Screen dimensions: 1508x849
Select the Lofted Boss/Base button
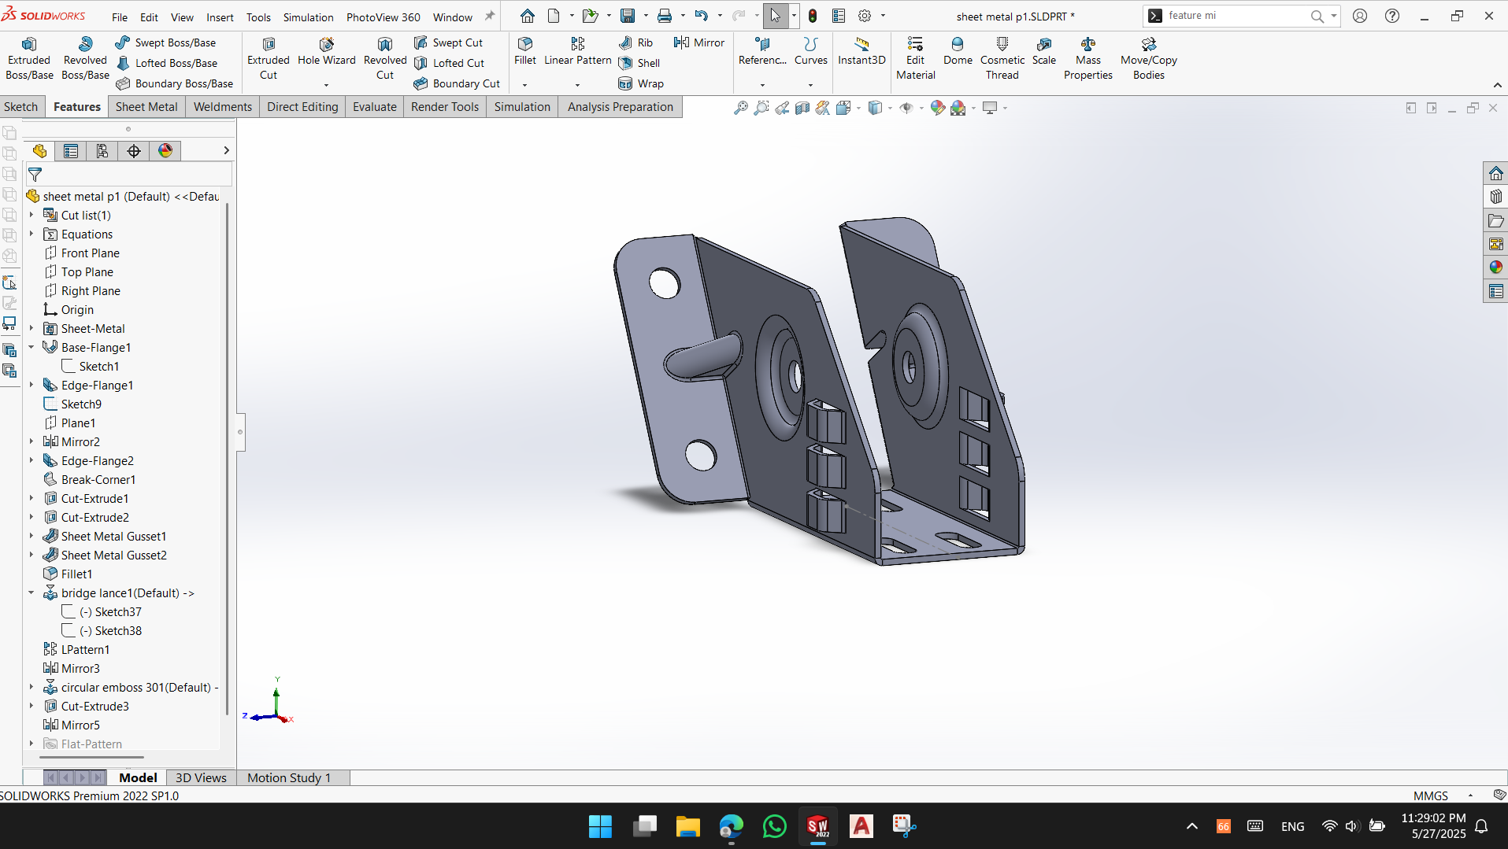point(166,63)
